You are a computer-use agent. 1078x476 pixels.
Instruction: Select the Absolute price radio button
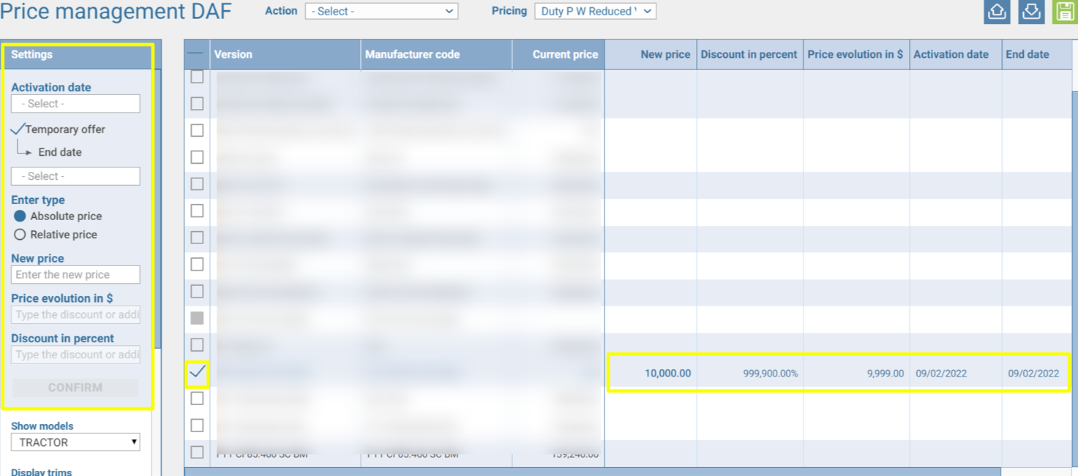[x=20, y=216]
